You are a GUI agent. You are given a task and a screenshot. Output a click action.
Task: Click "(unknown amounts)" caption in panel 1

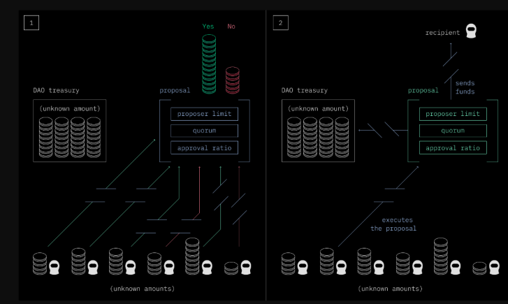point(143,289)
